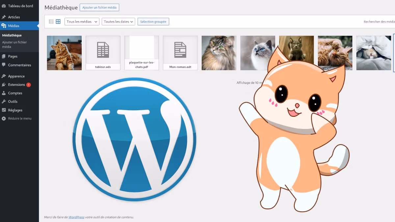The height and width of the screenshot is (222, 395).
Task: Click the Extensions plug icon
Action: 4,85
